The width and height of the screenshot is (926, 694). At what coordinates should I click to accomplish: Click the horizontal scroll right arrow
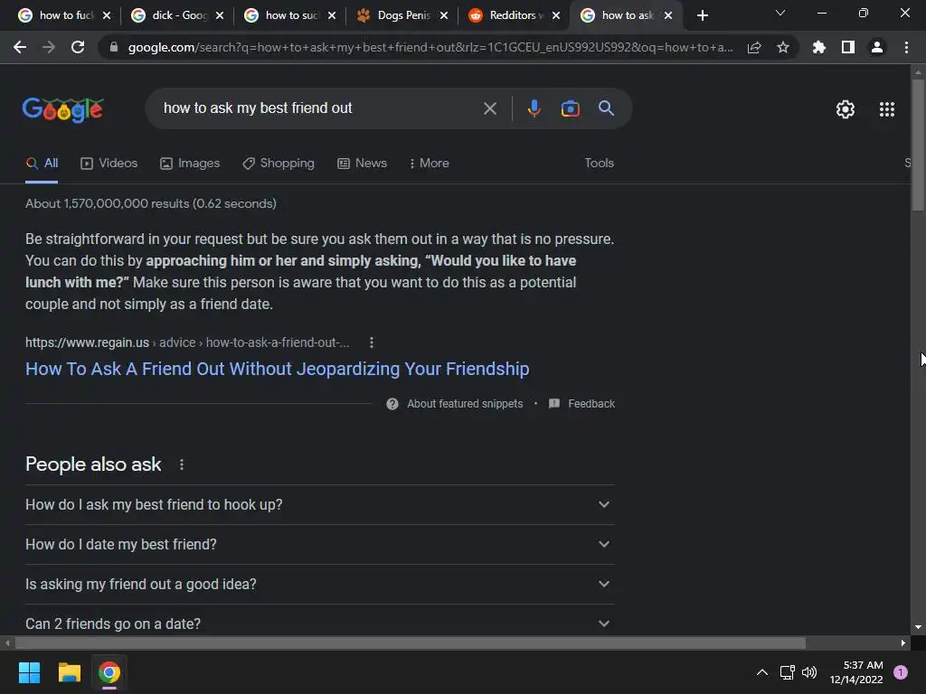point(903,642)
